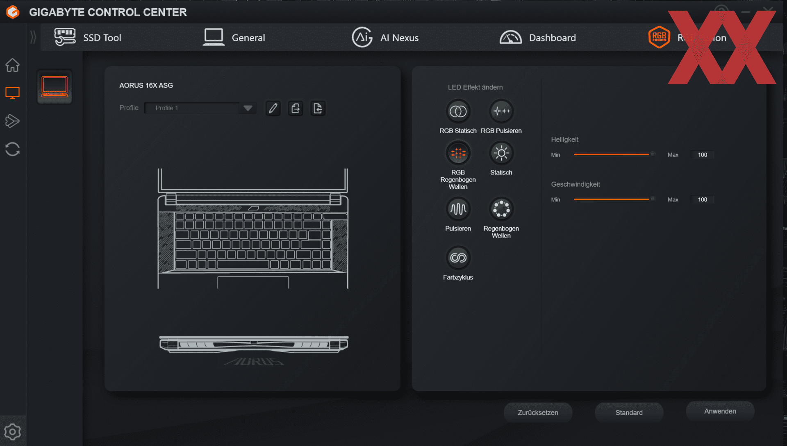Select the RGB Statisch LED effect
Image resolution: width=787 pixels, height=446 pixels.
tap(458, 111)
